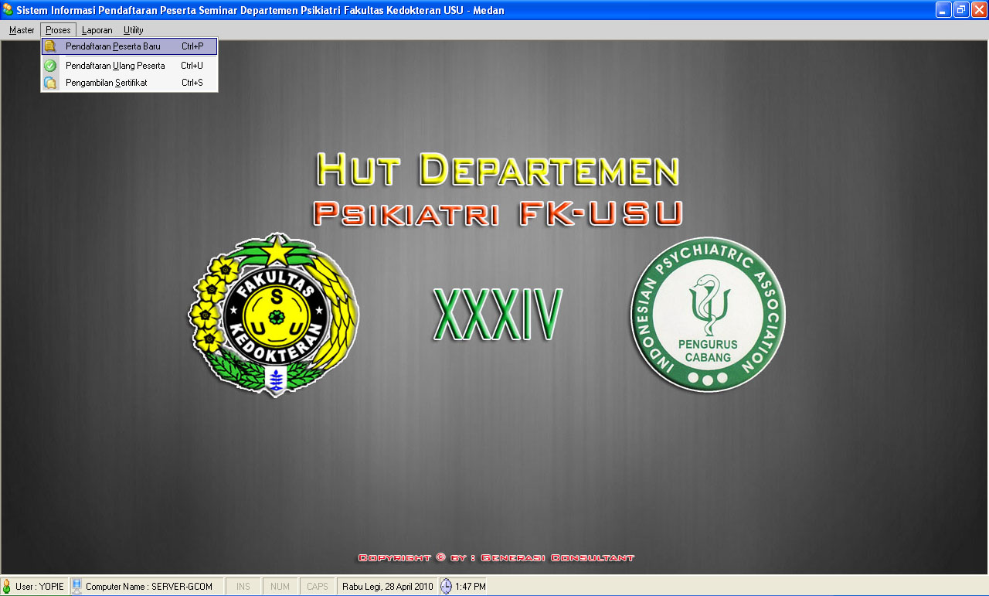Click the date panel showing 28 April 2010

click(387, 587)
